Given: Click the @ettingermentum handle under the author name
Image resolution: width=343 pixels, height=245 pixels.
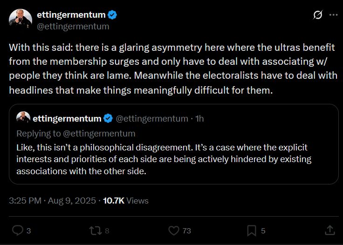Looking at the screenshot, I should click(73, 27).
